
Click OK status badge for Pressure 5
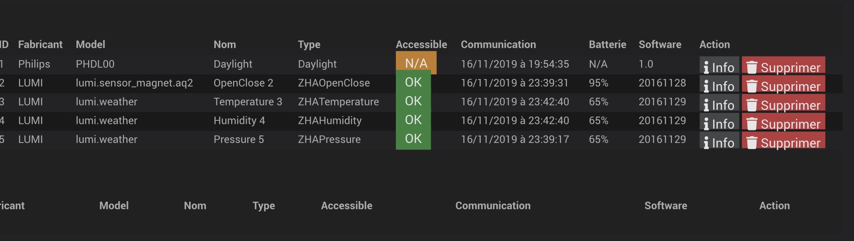413,139
